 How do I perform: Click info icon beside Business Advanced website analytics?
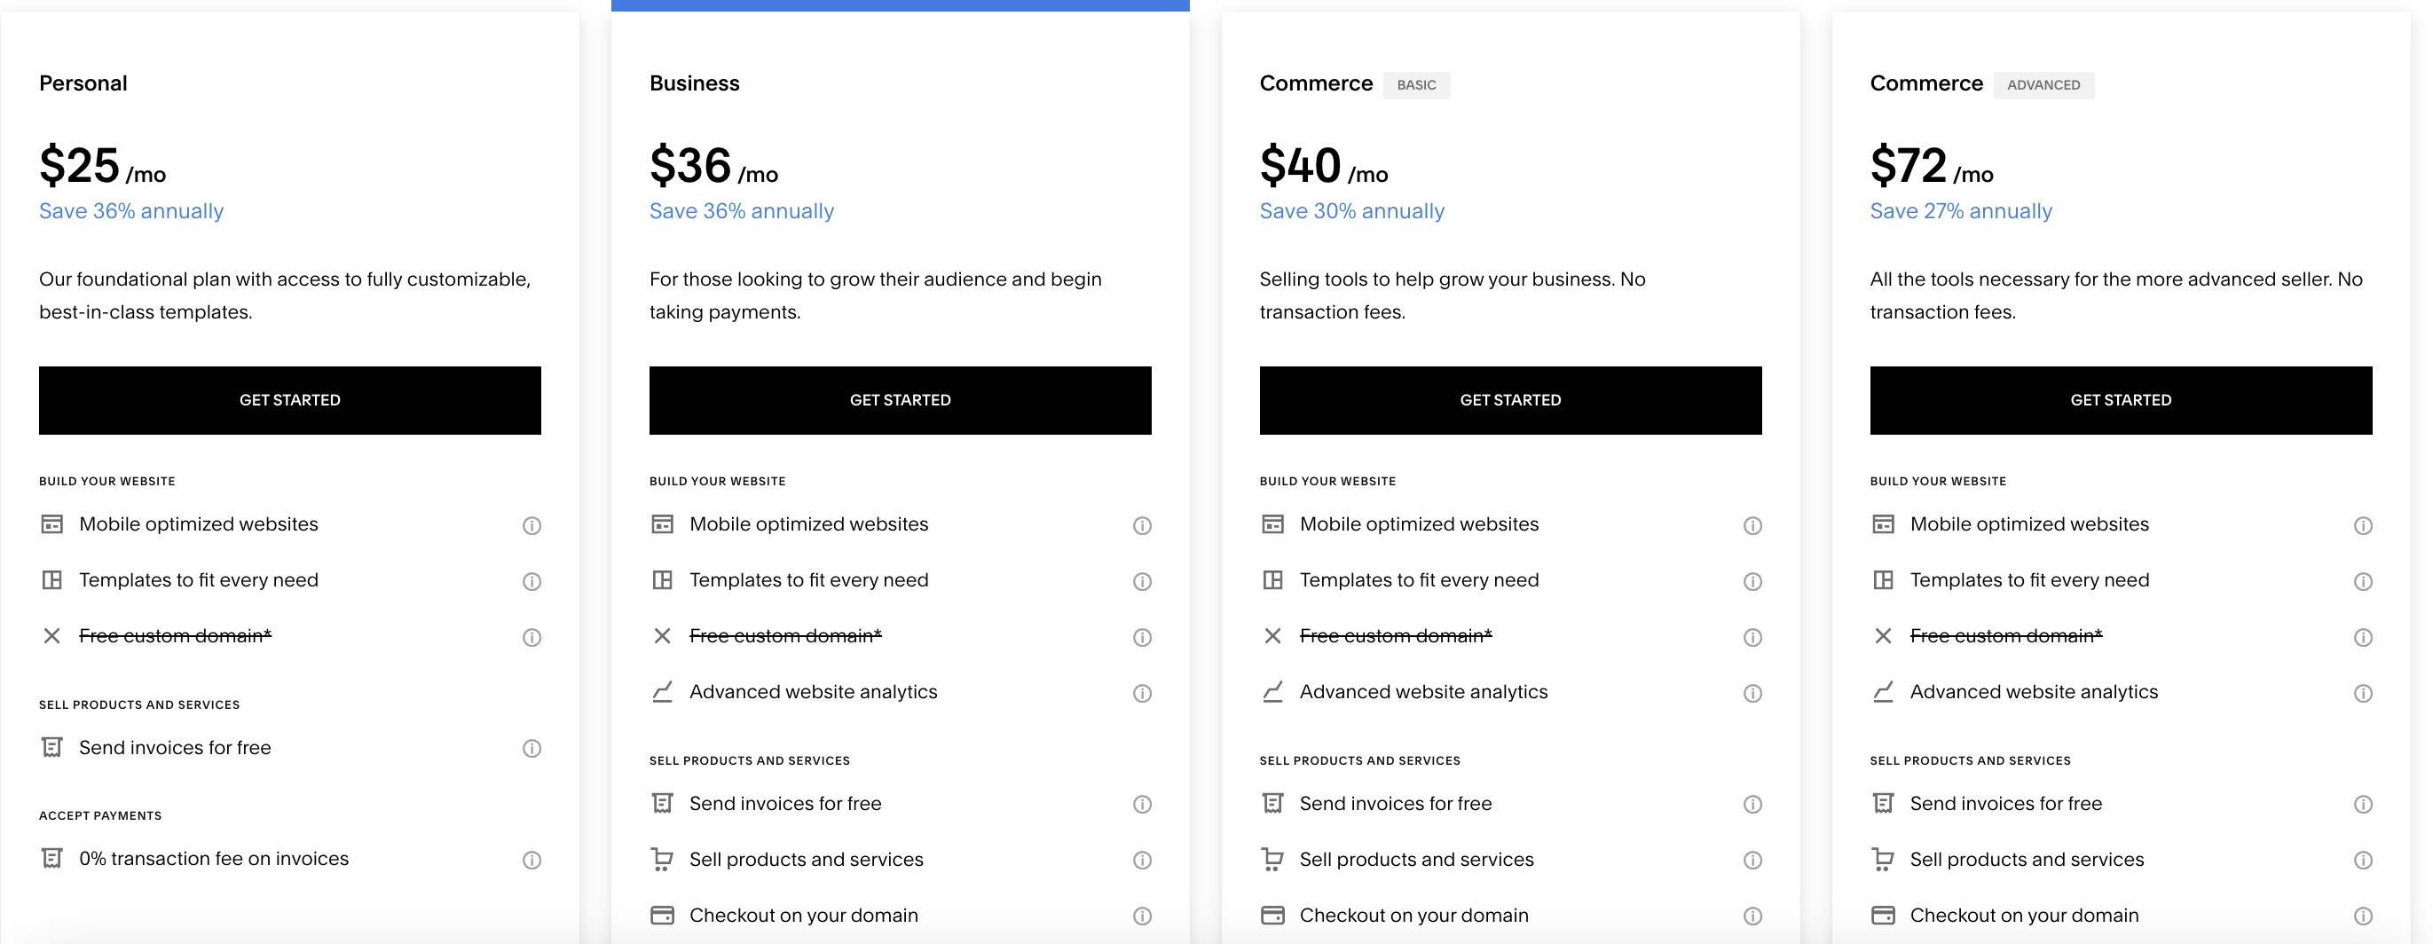pyautogui.click(x=1142, y=694)
